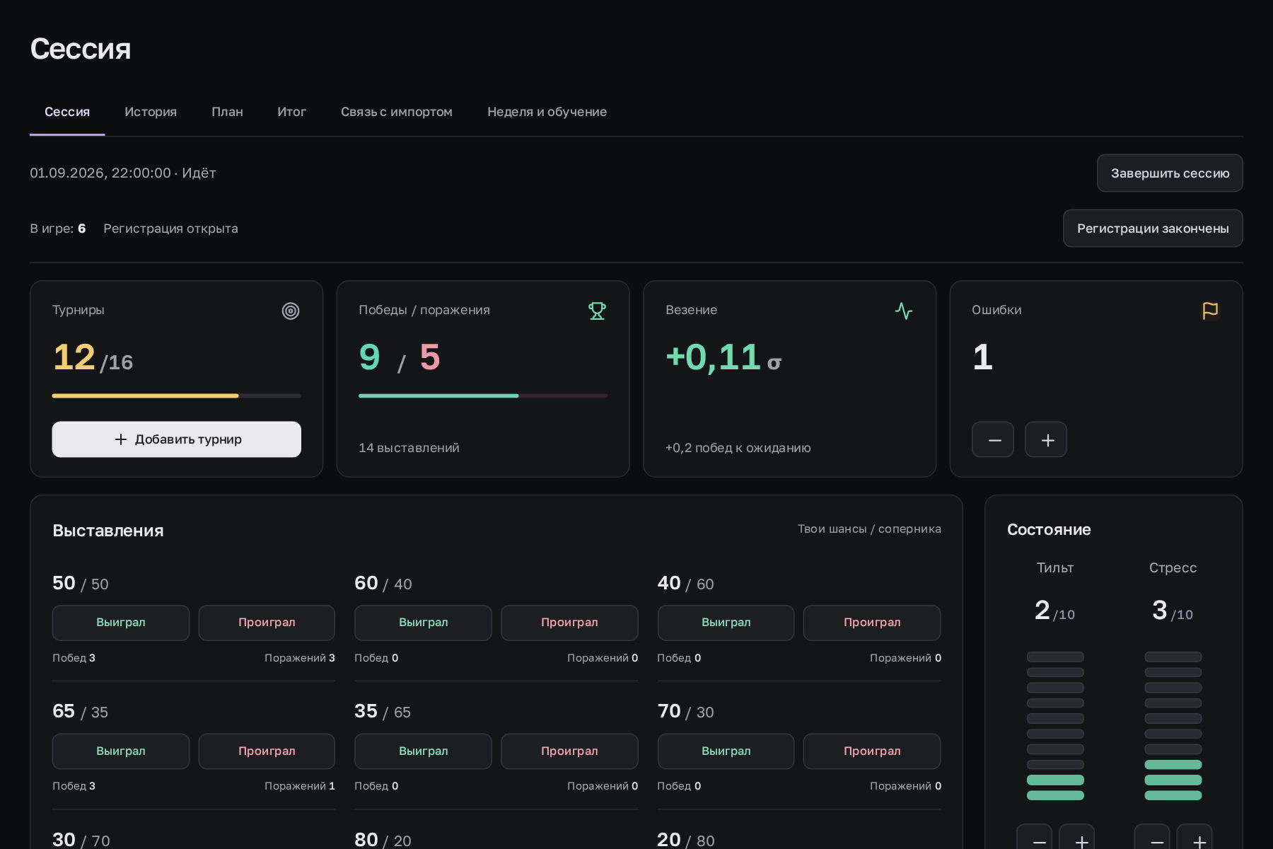Open the Неделя и обучение tab
The image size is (1273, 849).
(547, 112)
